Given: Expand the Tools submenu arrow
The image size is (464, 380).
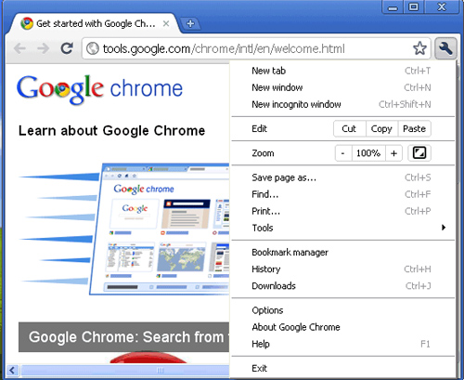Looking at the screenshot, I should (x=444, y=228).
